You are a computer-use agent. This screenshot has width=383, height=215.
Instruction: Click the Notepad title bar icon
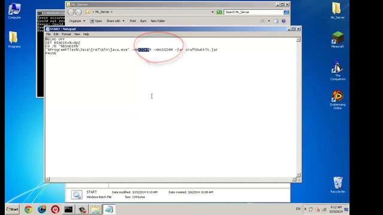click(47, 29)
